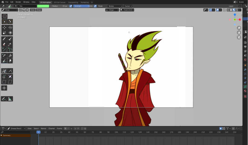Toggle viewport overlays display
Viewport: 248px width, 145px height.
(x=218, y=10)
